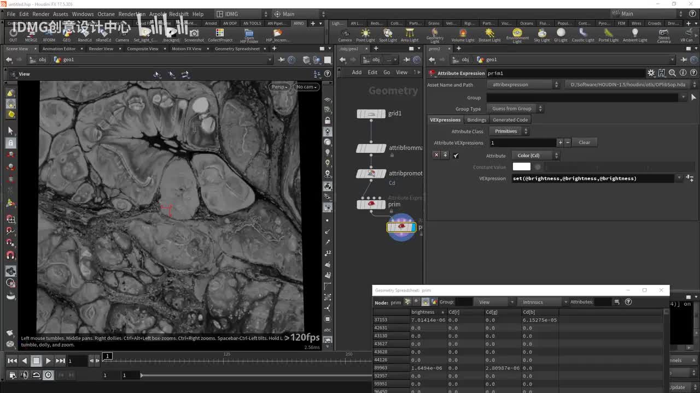
Task: Toggle the VEXpression enable checkmark
Action: 456,156
